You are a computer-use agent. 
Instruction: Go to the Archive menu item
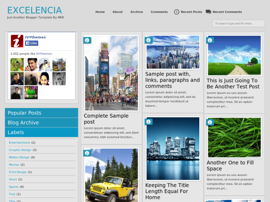[x=137, y=12]
